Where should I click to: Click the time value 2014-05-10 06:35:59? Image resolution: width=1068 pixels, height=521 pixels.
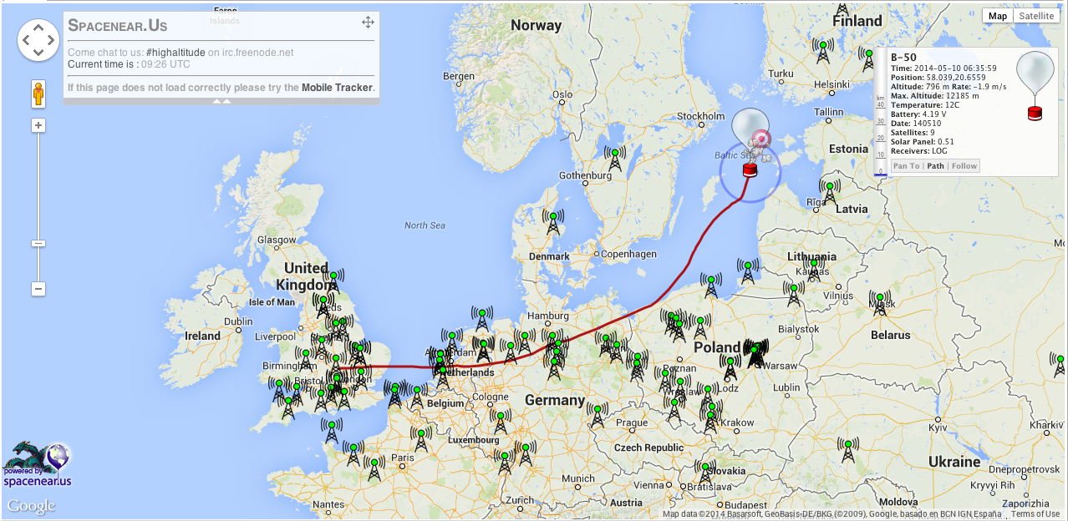click(x=955, y=68)
